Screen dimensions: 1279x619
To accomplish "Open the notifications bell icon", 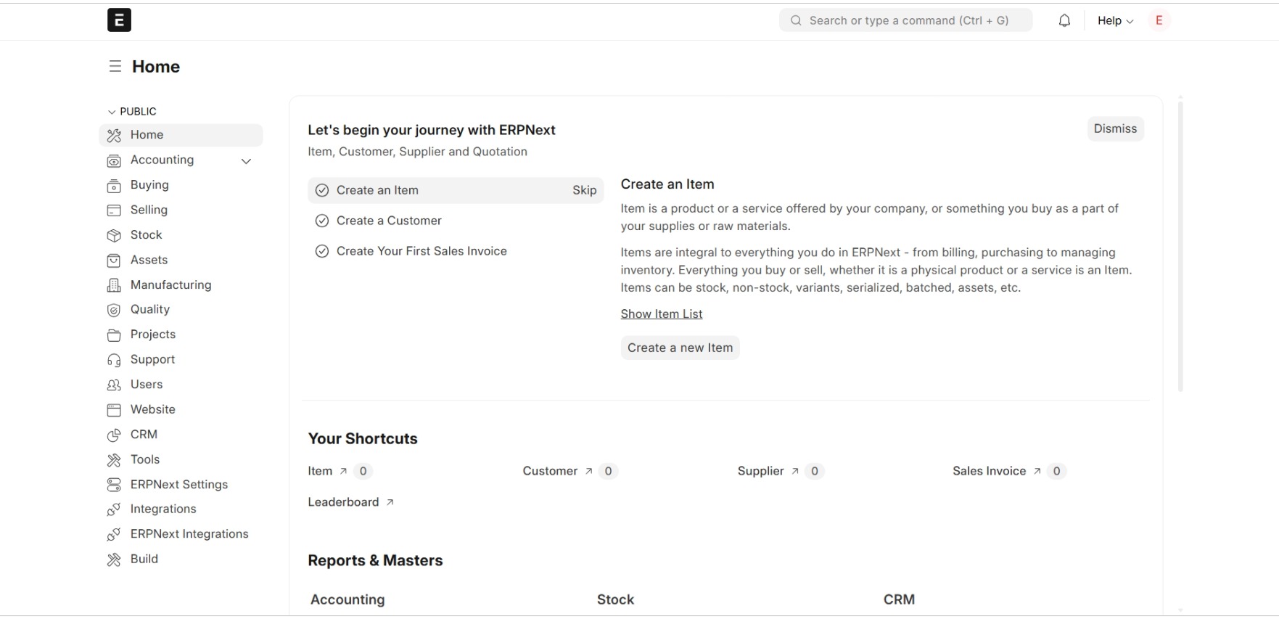I will click(1064, 20).
